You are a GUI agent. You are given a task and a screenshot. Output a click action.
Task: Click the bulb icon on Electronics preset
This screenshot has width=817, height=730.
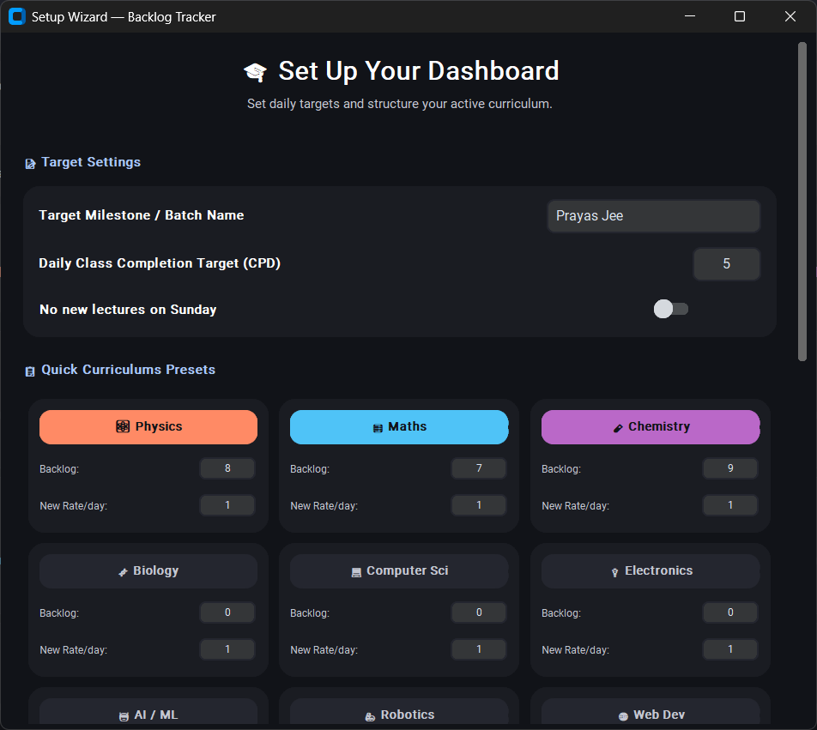point(614,572)
